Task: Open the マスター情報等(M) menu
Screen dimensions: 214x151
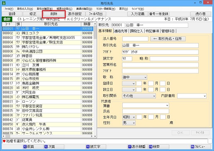Action: point(106,9)
